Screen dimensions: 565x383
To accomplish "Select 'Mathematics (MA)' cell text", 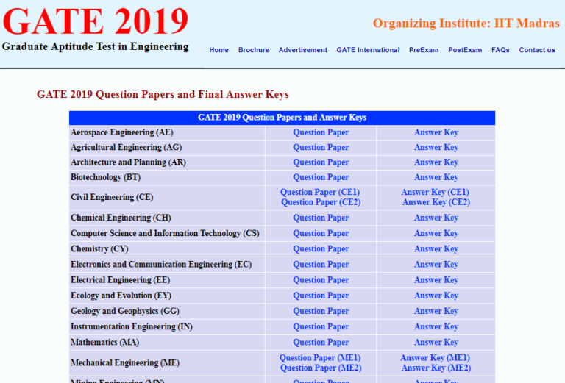I will [x=105, y=343].
